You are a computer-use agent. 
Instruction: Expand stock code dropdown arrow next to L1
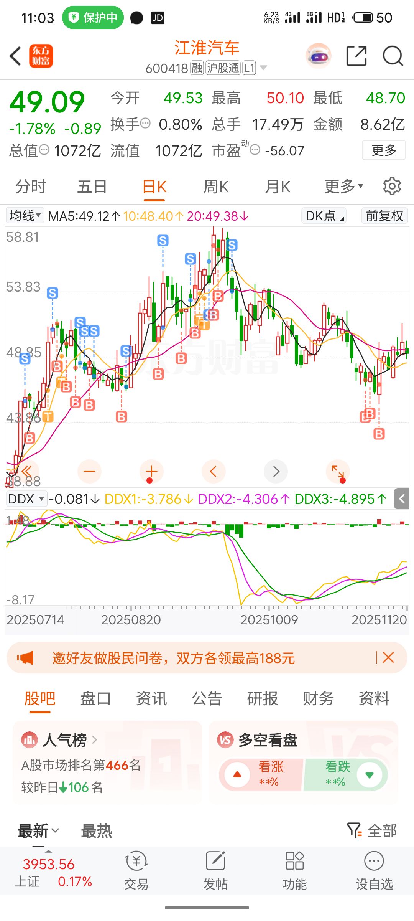(x=263, y=68)
